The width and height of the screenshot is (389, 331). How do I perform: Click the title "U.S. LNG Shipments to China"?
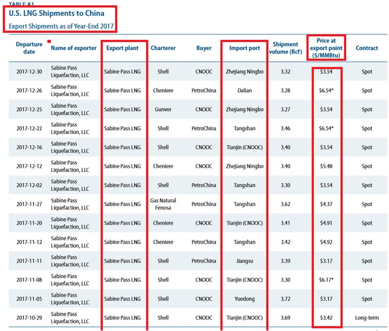click(56, 14)
